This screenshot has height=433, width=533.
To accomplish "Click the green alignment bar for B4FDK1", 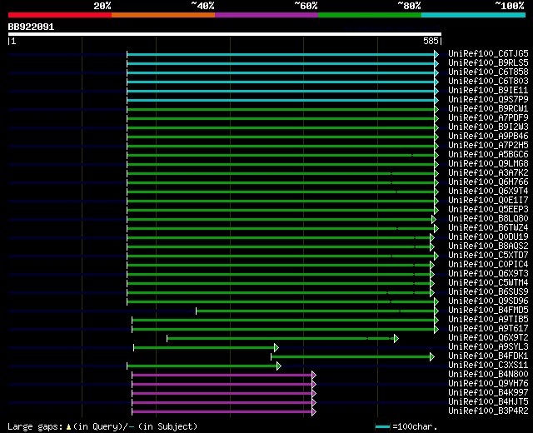I will click(x=351, y=357).
